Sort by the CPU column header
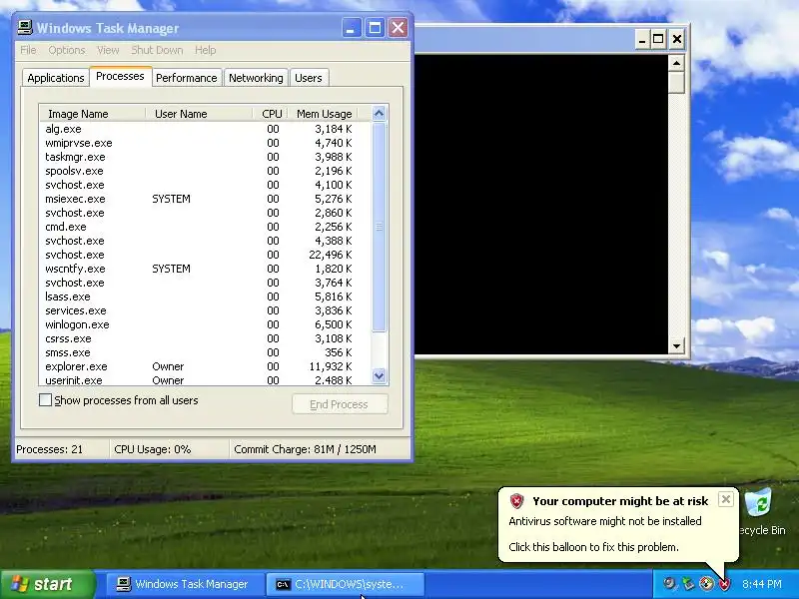The image size is (799, 599). (x=271, y=114)
